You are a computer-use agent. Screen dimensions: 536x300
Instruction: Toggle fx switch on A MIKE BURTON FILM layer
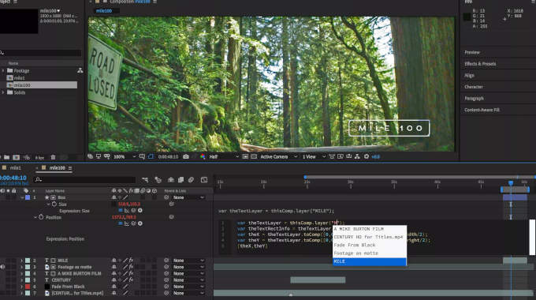[131, 274]
